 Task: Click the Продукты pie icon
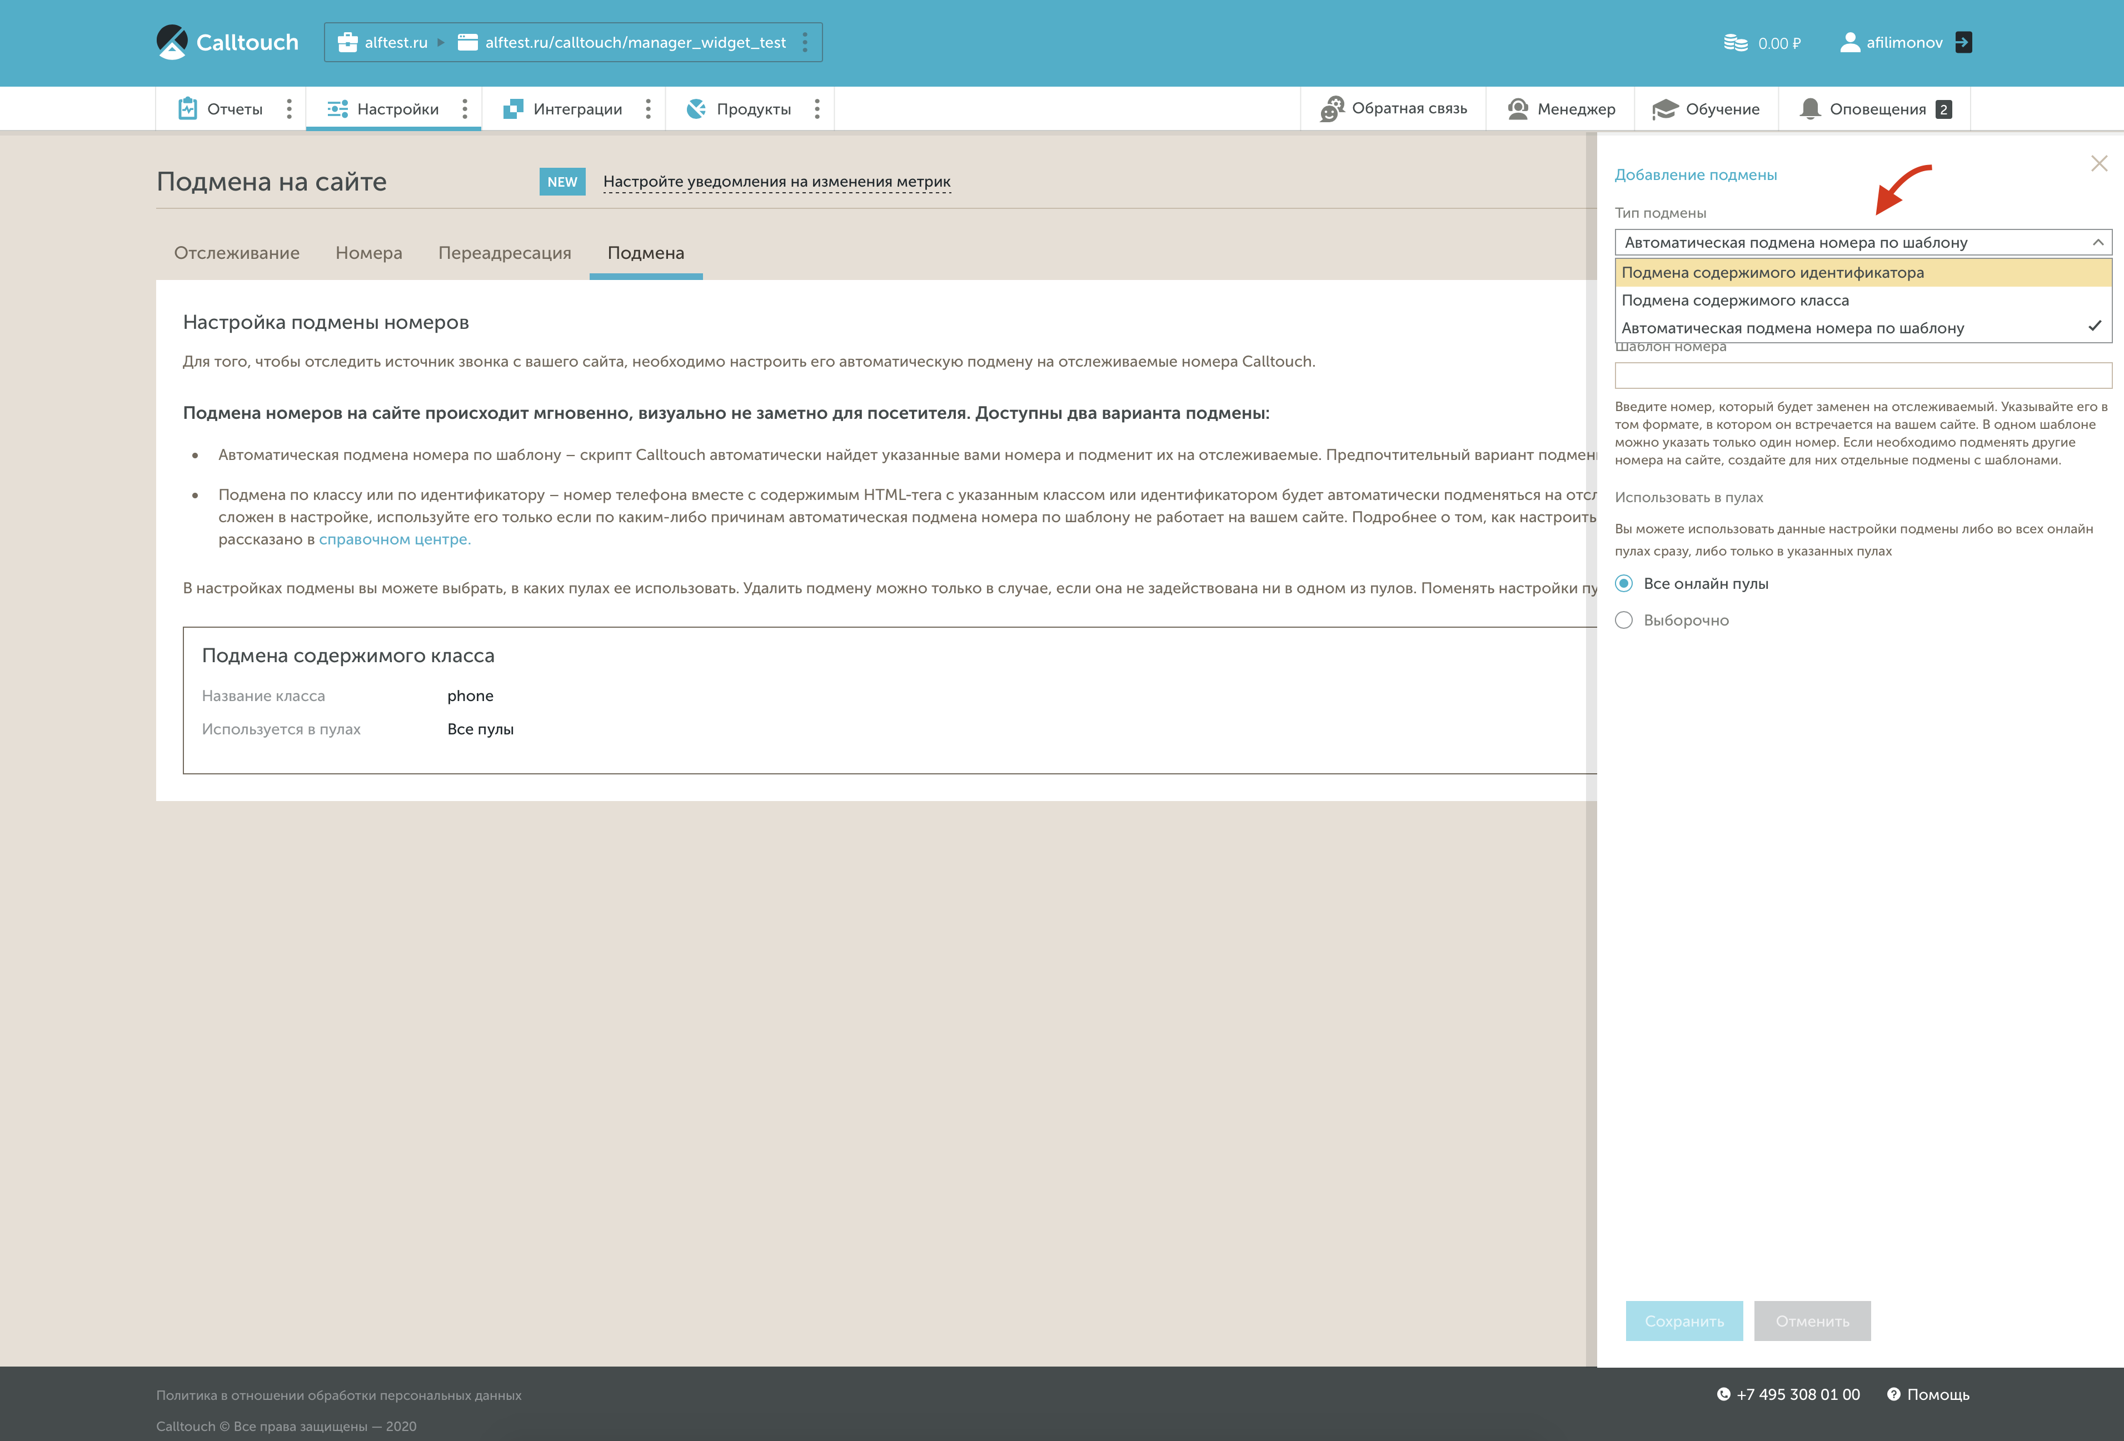696,109
